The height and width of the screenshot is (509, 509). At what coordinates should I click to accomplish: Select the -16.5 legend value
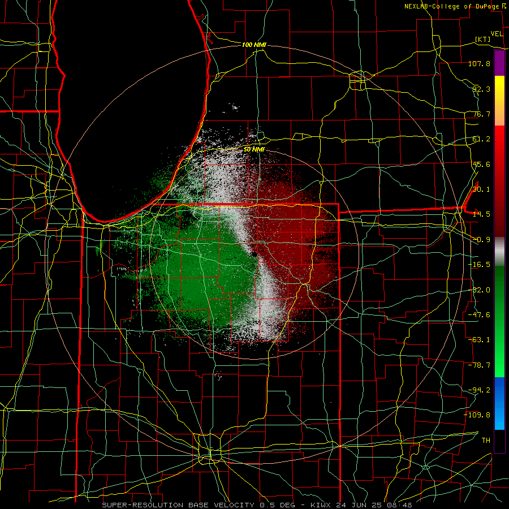tap(479, 265)
